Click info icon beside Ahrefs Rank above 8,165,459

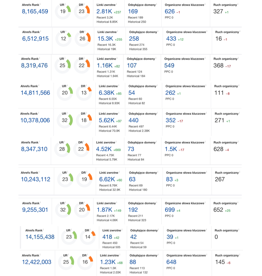[x=41, y=4]
